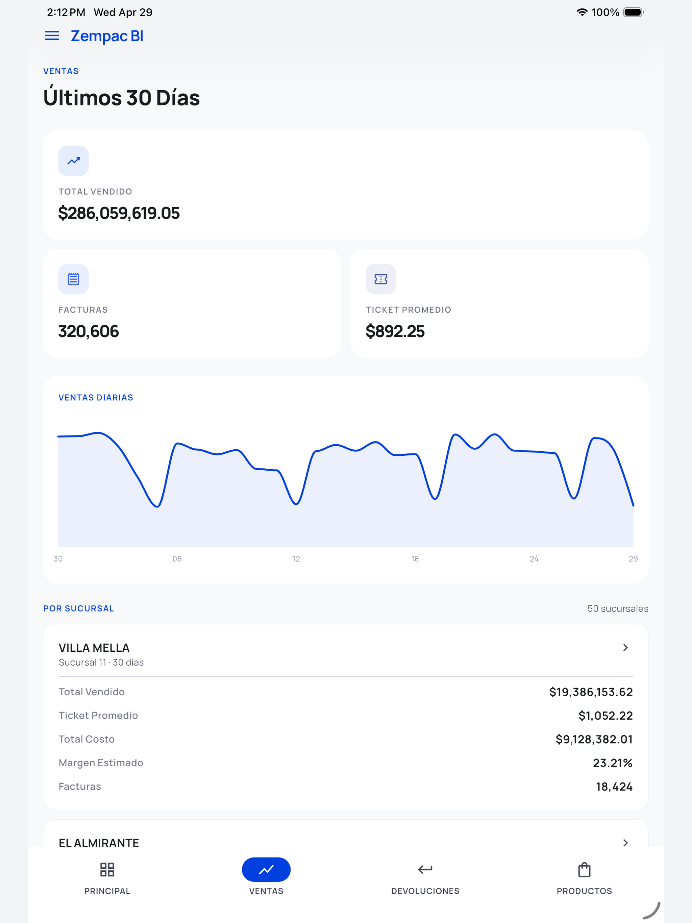Tap the Zempac BI app title
Viewport: 692px width, 923px height.
(x=107, y=36)
